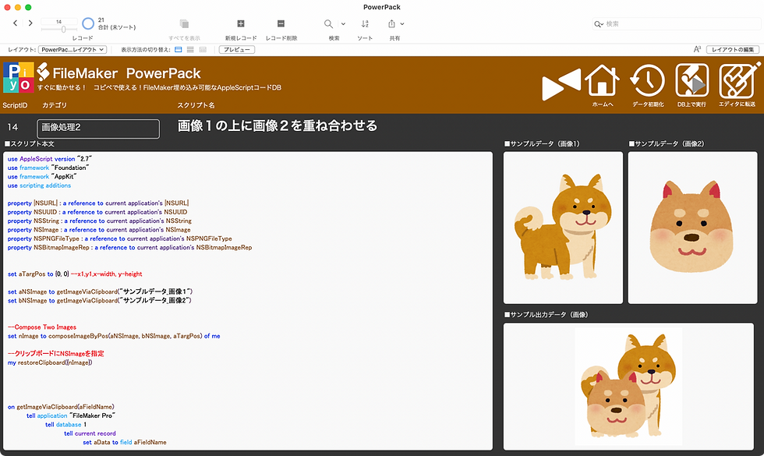This screenshot has height=456, width=764.
Task: Click the 'set aTargPos to {0, 0}' line
Action: pos(75,274)
